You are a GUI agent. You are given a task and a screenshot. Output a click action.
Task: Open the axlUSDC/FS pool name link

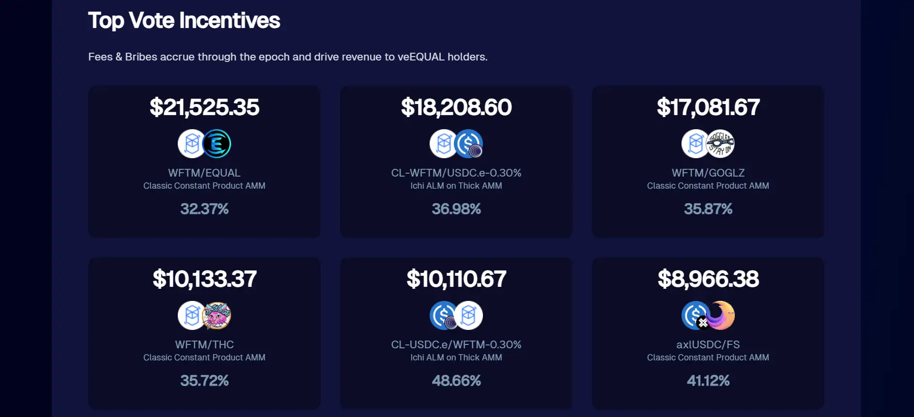[x=708, y=344]
